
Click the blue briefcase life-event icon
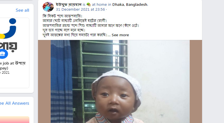3,54
